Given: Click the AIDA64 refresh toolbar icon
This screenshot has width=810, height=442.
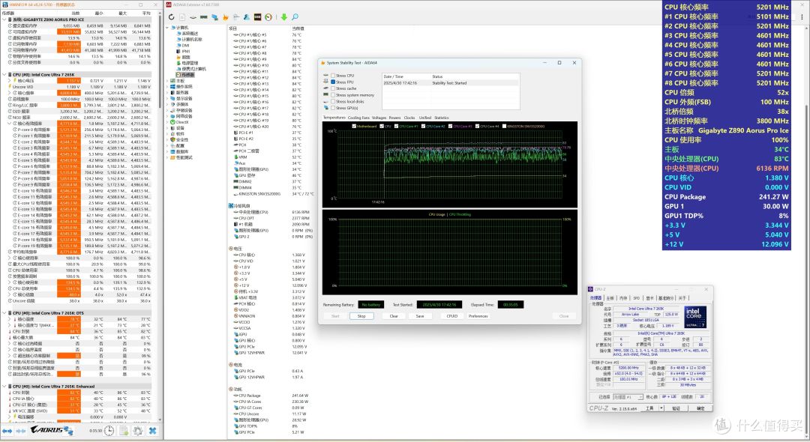Looking at the screenshot, I should [172, 17].
